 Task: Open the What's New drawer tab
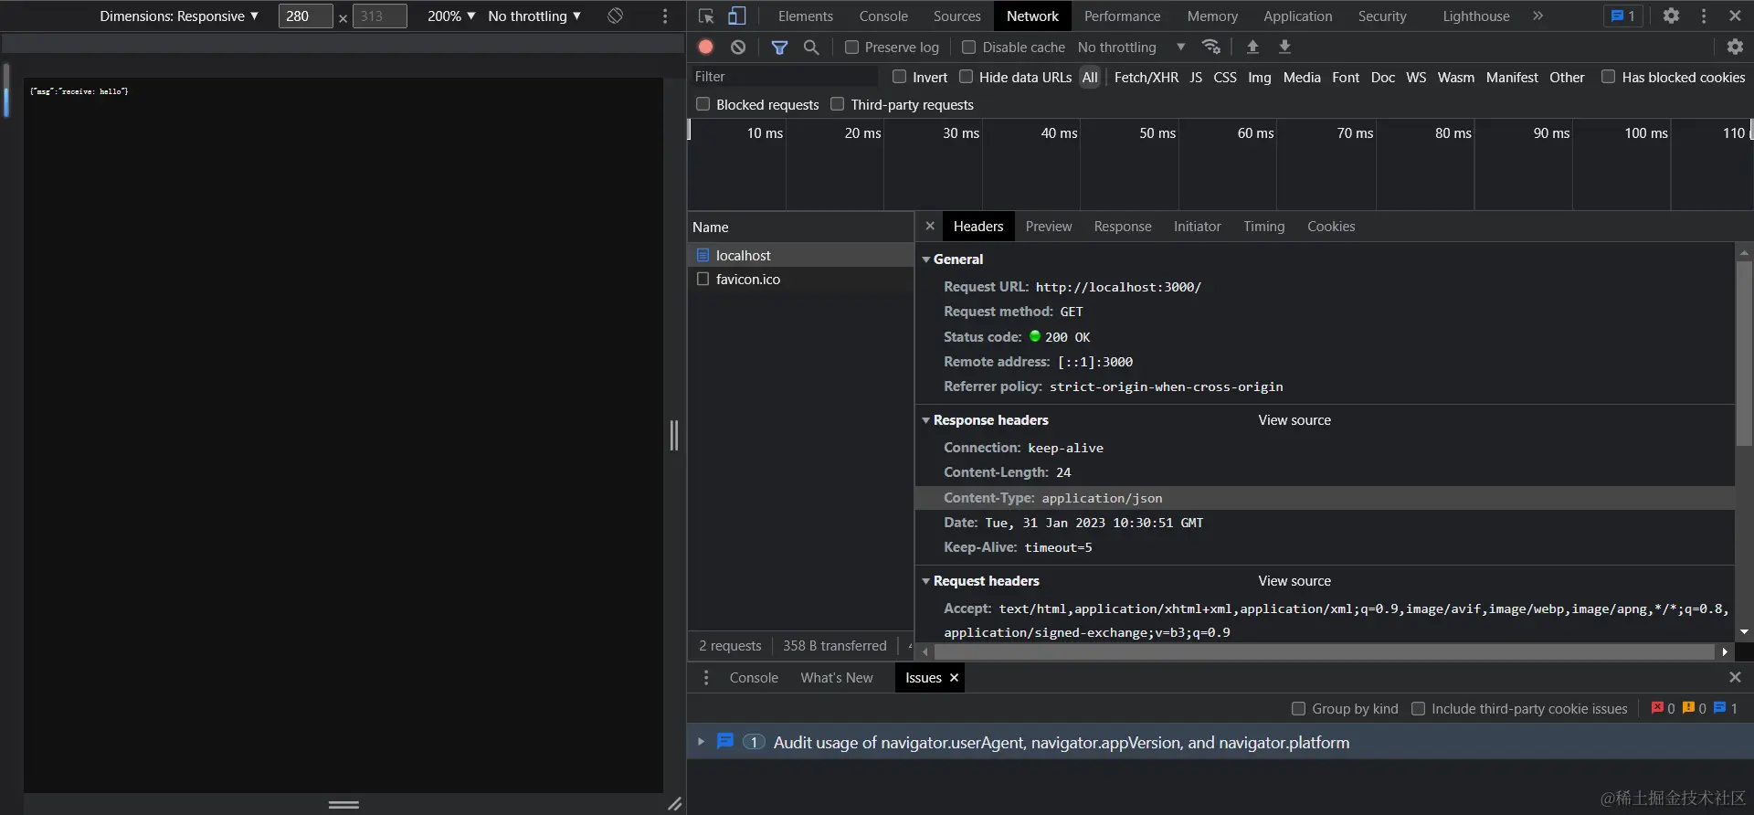tap(837, 677)
